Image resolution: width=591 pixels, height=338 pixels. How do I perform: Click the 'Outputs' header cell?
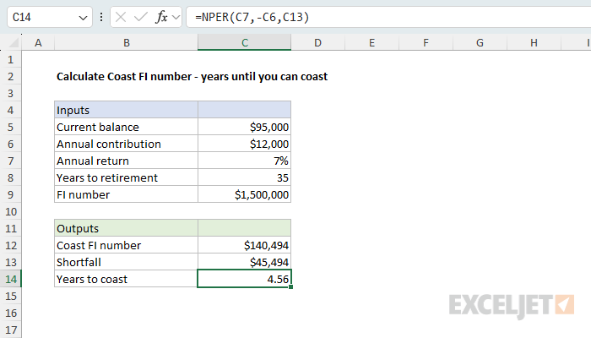click(x=127, y=229)
